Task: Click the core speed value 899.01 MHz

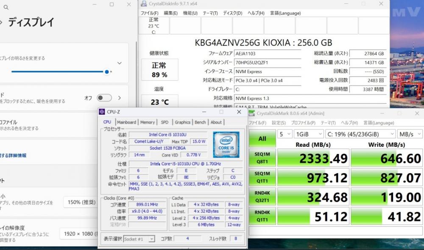Action: click(147, 204)
